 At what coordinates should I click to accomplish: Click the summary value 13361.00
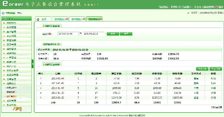[173, 59]
